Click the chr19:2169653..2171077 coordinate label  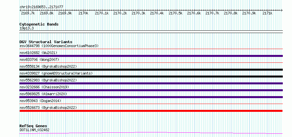tap(41, 7)
